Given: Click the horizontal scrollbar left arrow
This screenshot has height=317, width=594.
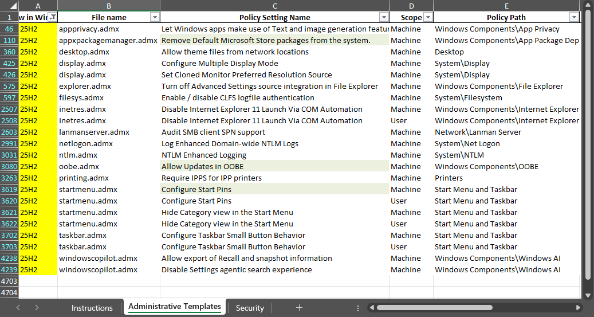Looking at the screenshot, I should point(372,307).
